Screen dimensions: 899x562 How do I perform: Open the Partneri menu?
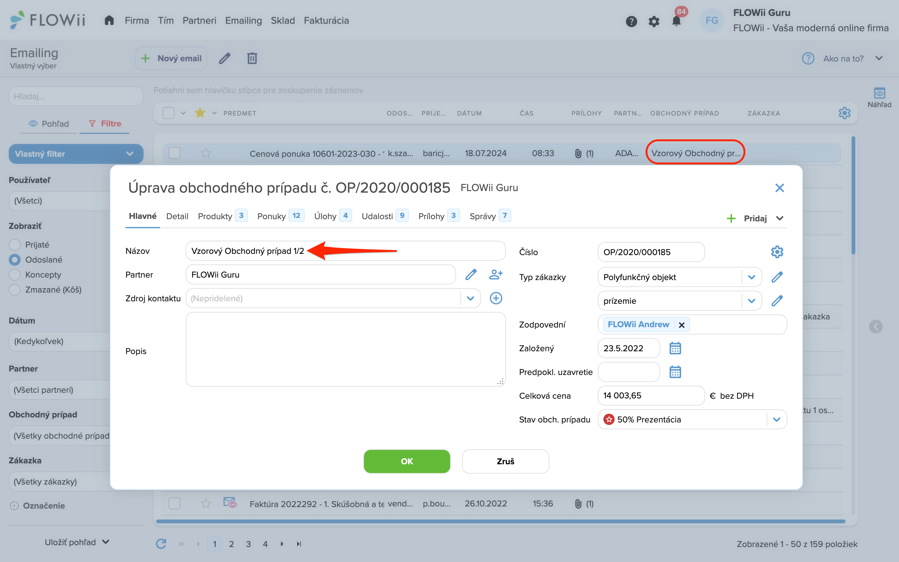coord(199,20)
